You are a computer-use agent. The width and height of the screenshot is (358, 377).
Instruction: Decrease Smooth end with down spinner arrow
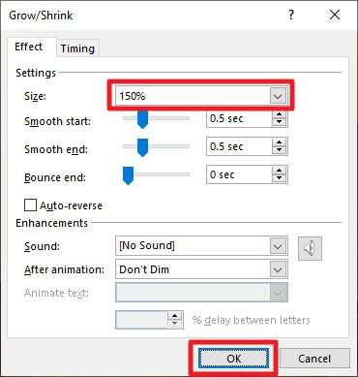click(279, 150)
